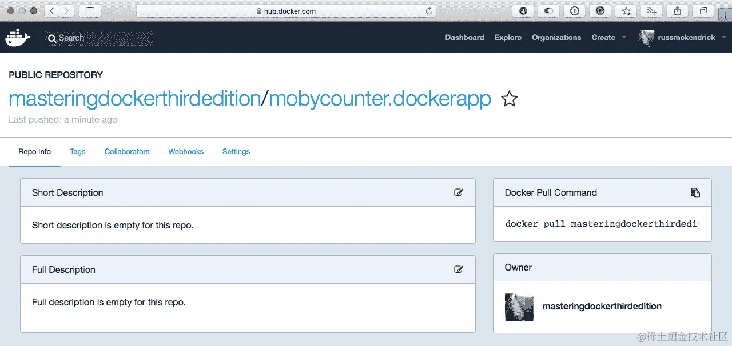Click the 'Last pushed: a minute ago' text

click(x=63, y=119)
